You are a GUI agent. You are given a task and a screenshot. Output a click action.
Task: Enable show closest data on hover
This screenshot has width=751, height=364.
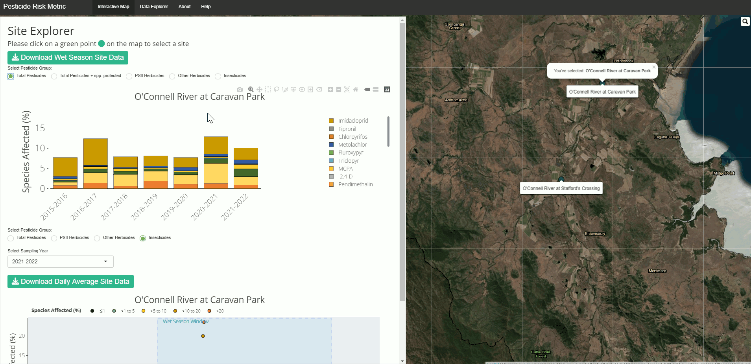coord(367,90)
